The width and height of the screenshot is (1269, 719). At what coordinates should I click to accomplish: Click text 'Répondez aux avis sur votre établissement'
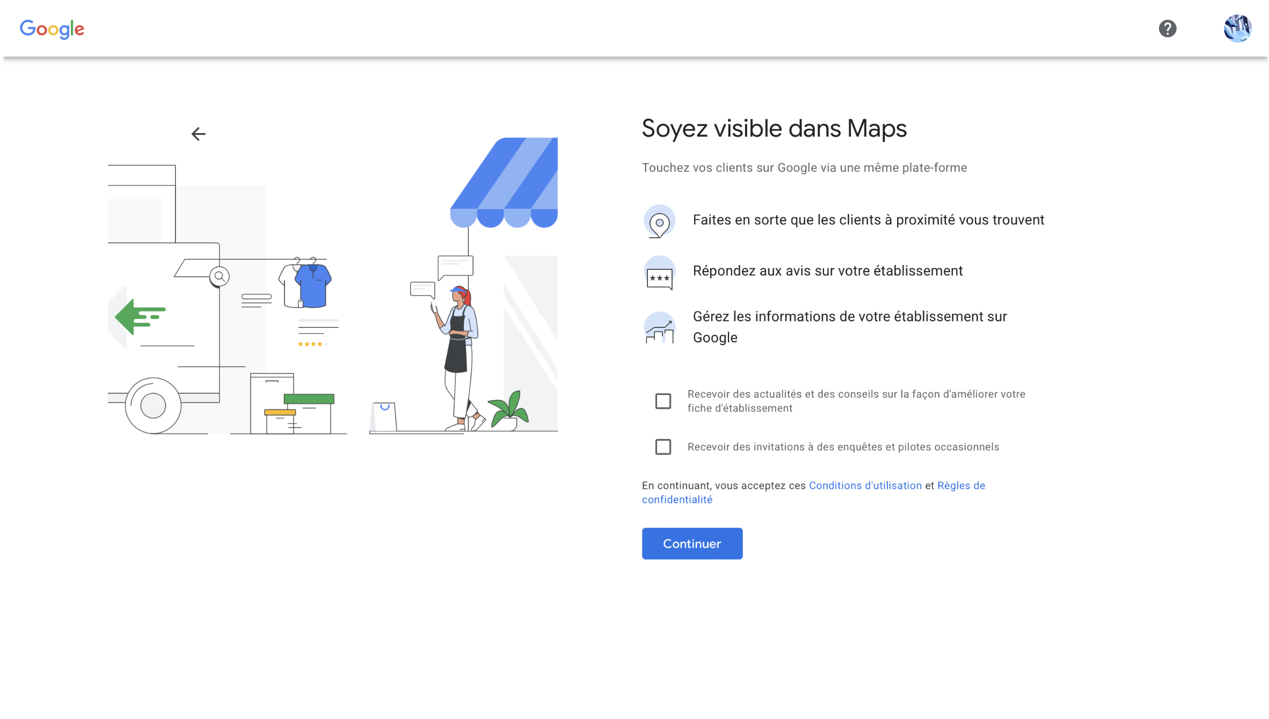pos(828,271)
